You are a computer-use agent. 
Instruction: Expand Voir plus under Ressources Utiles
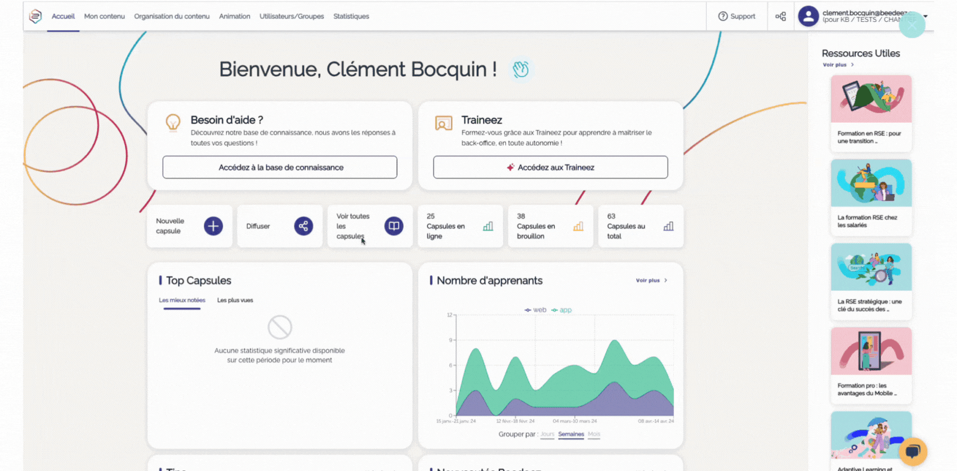(x=838, y=65)
